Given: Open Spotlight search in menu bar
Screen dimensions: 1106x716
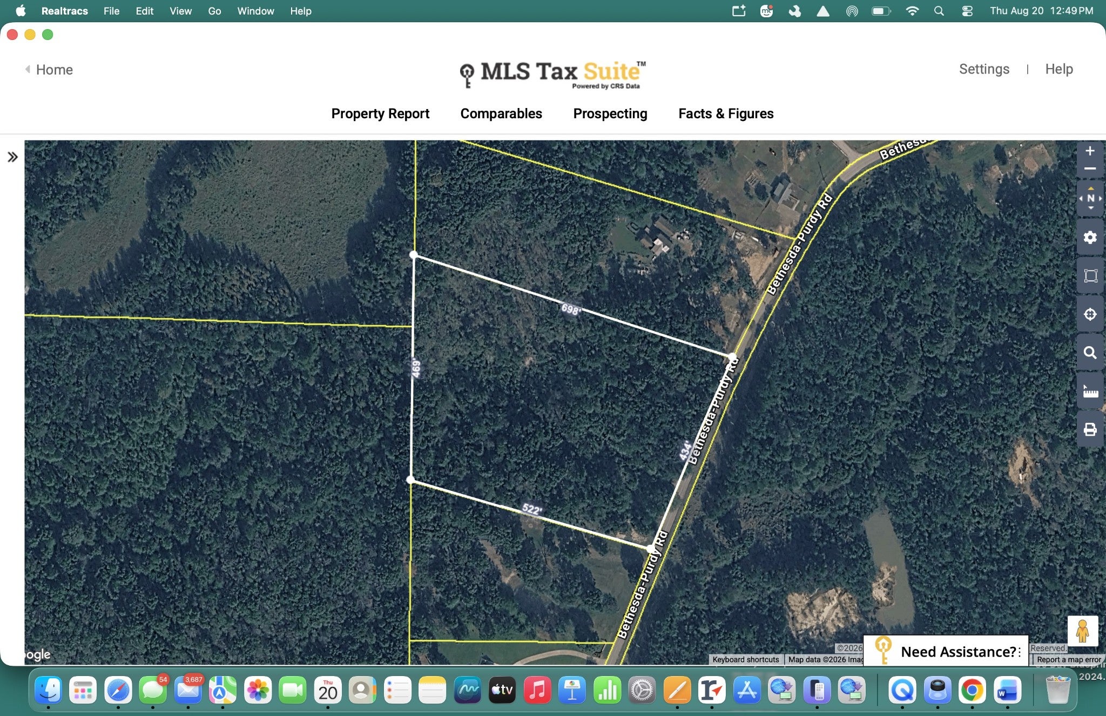Looking at the screenshot, I should tap(939, 11).
